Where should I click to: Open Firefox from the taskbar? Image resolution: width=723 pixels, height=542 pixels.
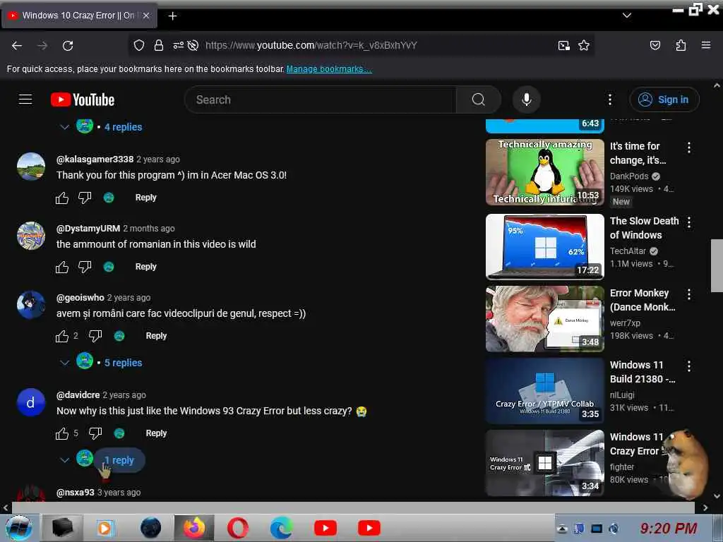click(x=194, y=528)
